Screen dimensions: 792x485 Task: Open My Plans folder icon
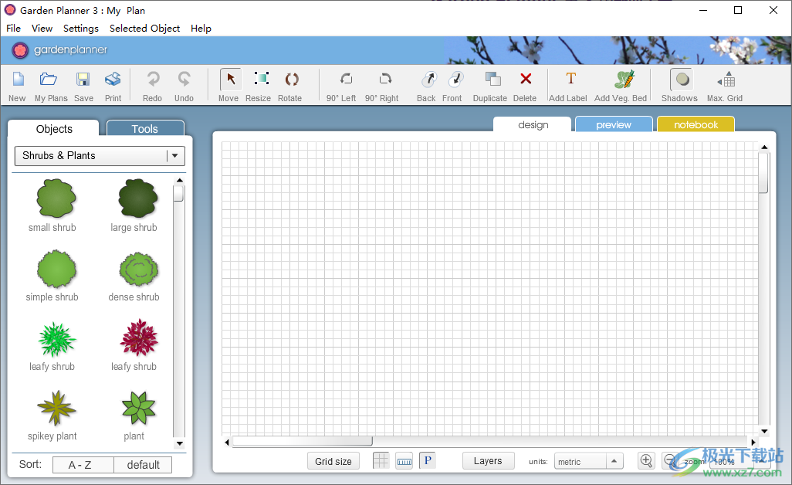pyautogui.click(x=49, y=80)
